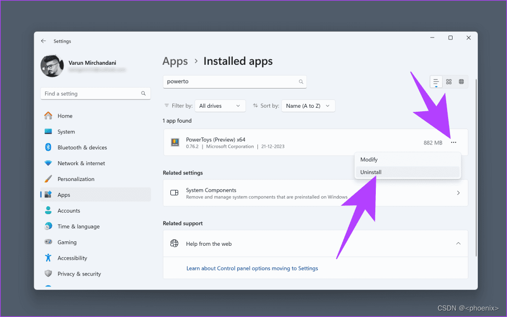Image resolution: width=507 pixels, height=317 pixels.
Task: Open Gaming settings
Action: coord(96,242)
